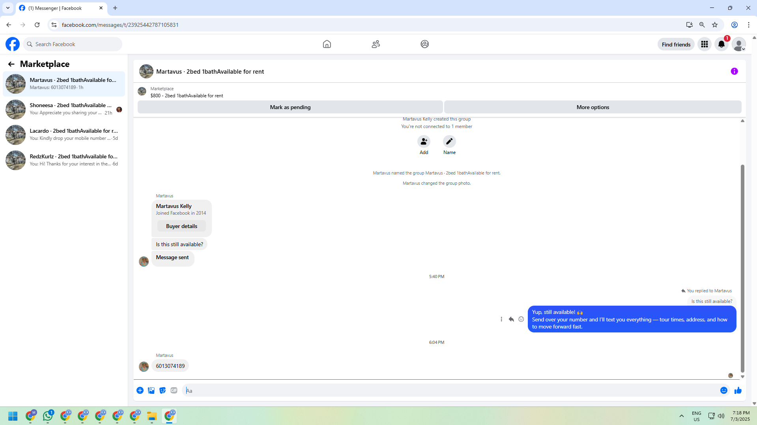React to the sent message with emoji

point(521,319)
